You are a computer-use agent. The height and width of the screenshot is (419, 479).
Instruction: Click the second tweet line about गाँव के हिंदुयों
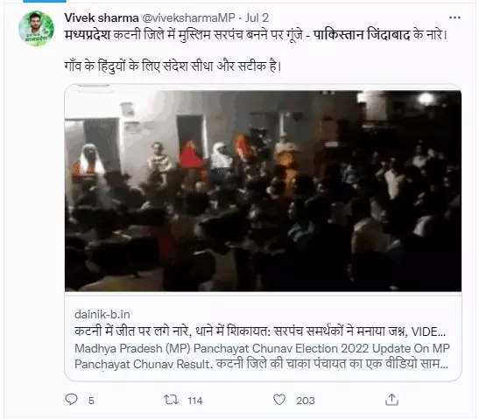tap(173, 66)
